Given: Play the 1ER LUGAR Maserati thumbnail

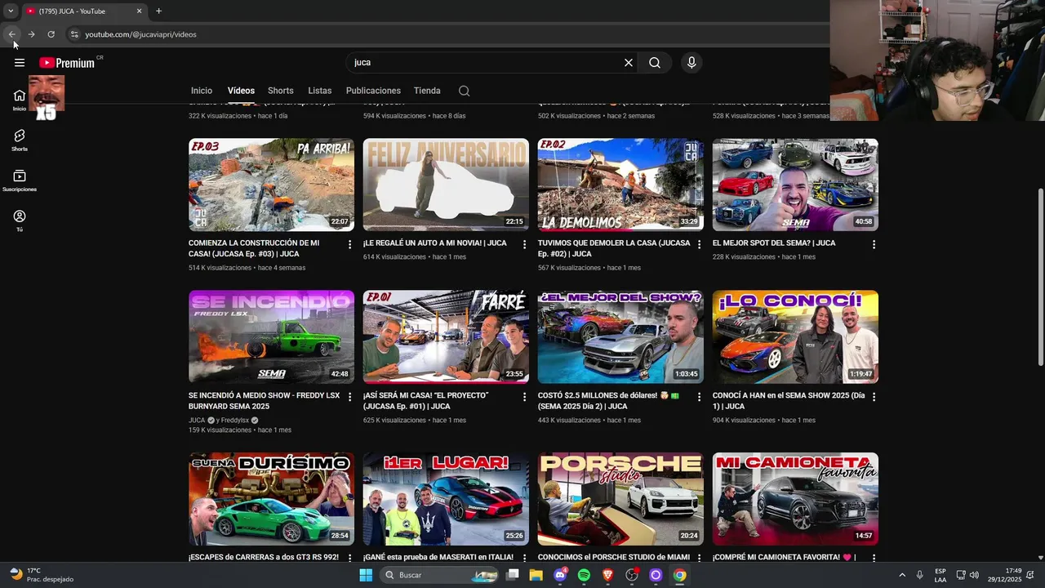Looking at the screenshot, I should coord(446,499).
